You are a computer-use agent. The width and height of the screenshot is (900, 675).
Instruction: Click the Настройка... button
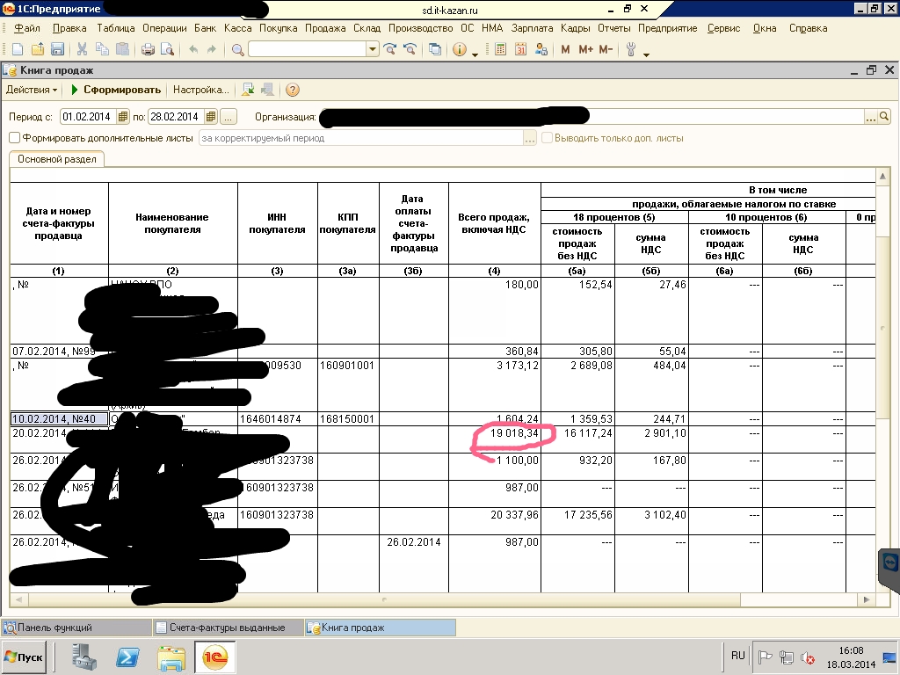pos(200,90)
